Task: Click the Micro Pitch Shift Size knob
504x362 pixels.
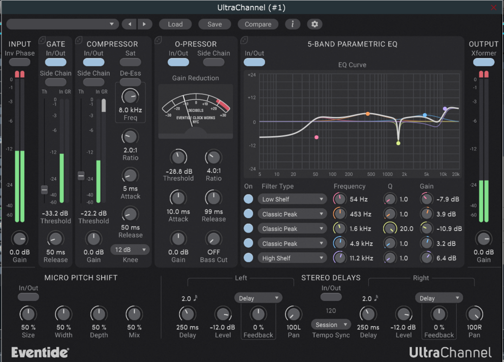Action: (28, 314)
